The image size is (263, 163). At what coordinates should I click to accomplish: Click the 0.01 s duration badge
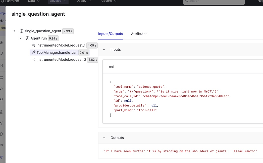tap(84, 52)
